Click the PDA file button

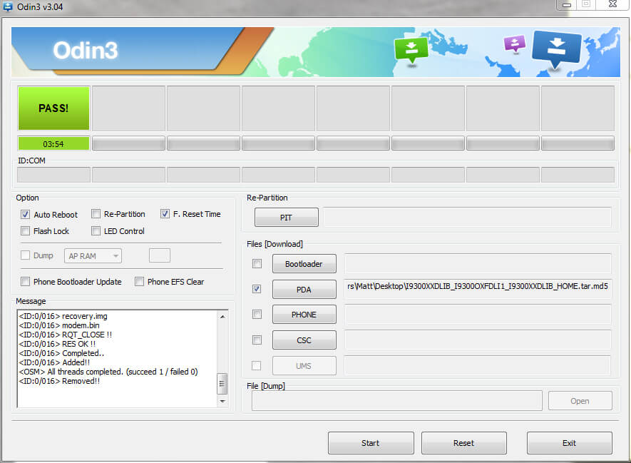(x=304, y=289)
